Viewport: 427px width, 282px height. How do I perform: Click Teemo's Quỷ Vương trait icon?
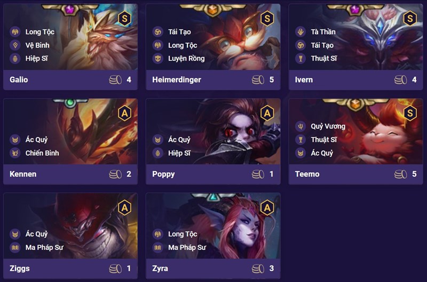pyautogui.click(x=301, y=126)
